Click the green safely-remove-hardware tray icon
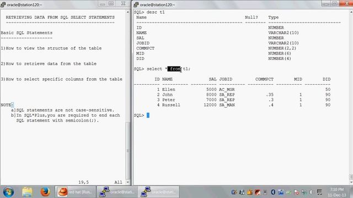353x198 pixels. pyautogui.click(x=288, y=192)
